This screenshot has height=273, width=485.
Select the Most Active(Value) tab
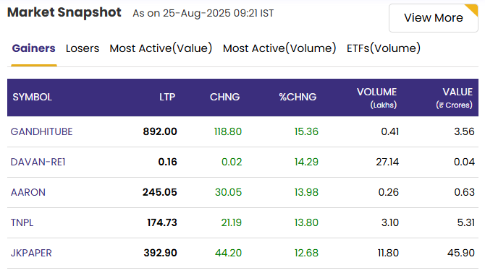161,48
